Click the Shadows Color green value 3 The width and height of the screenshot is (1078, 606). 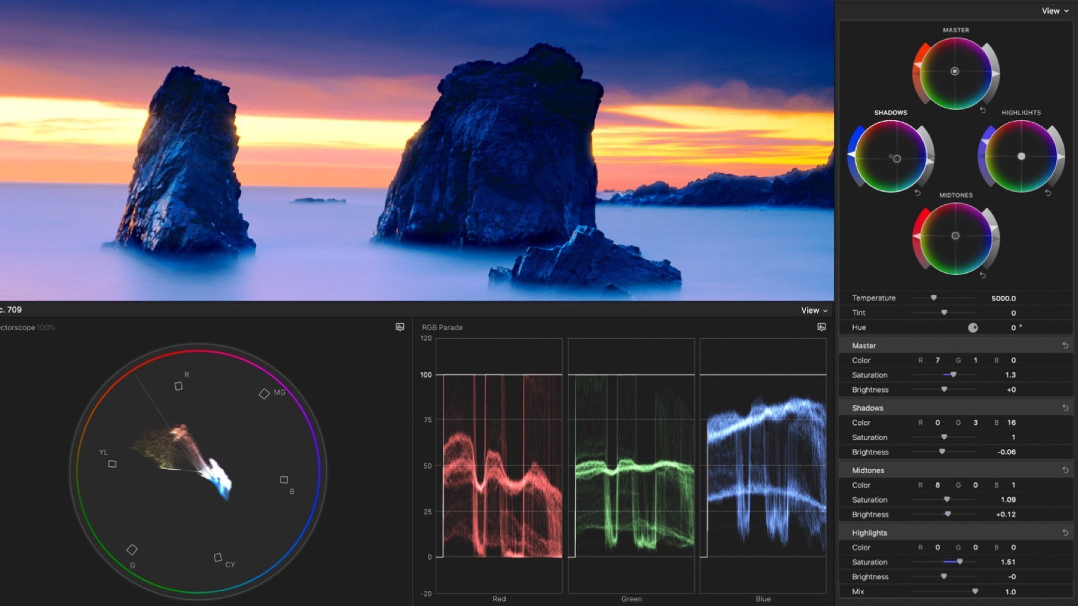(975, 423)
